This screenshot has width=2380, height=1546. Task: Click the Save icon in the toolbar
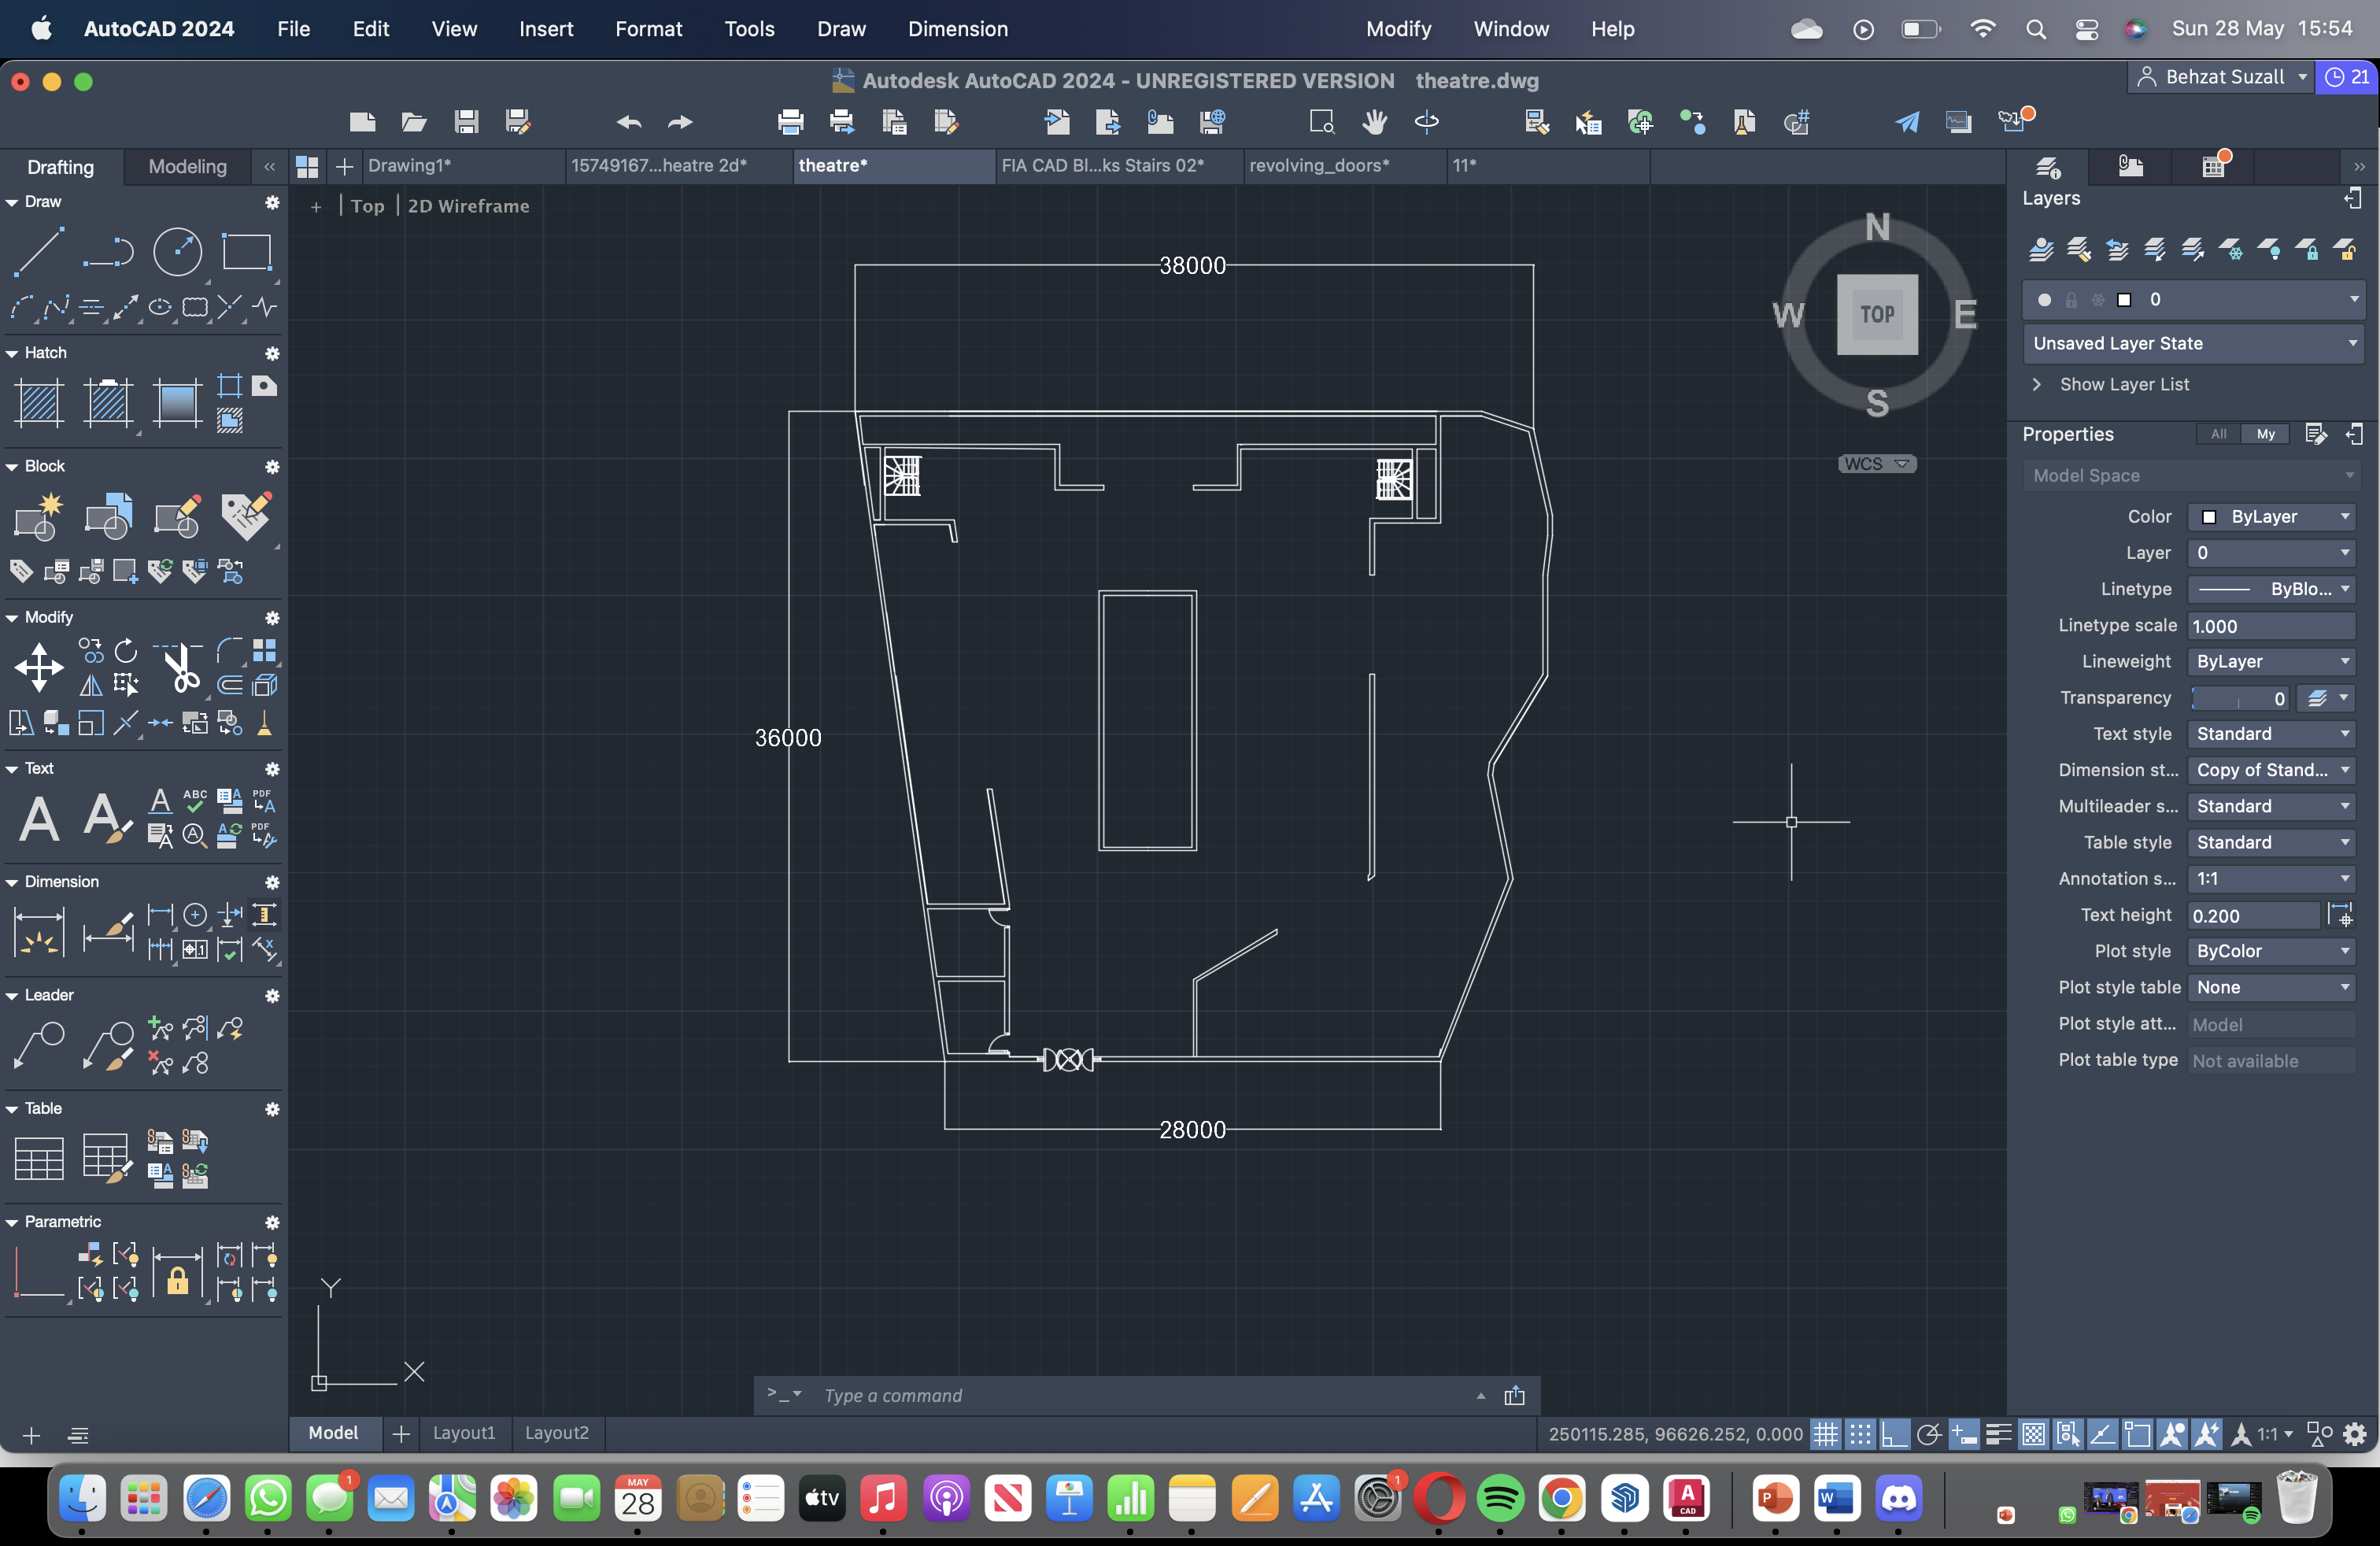(x=466, y=122)
